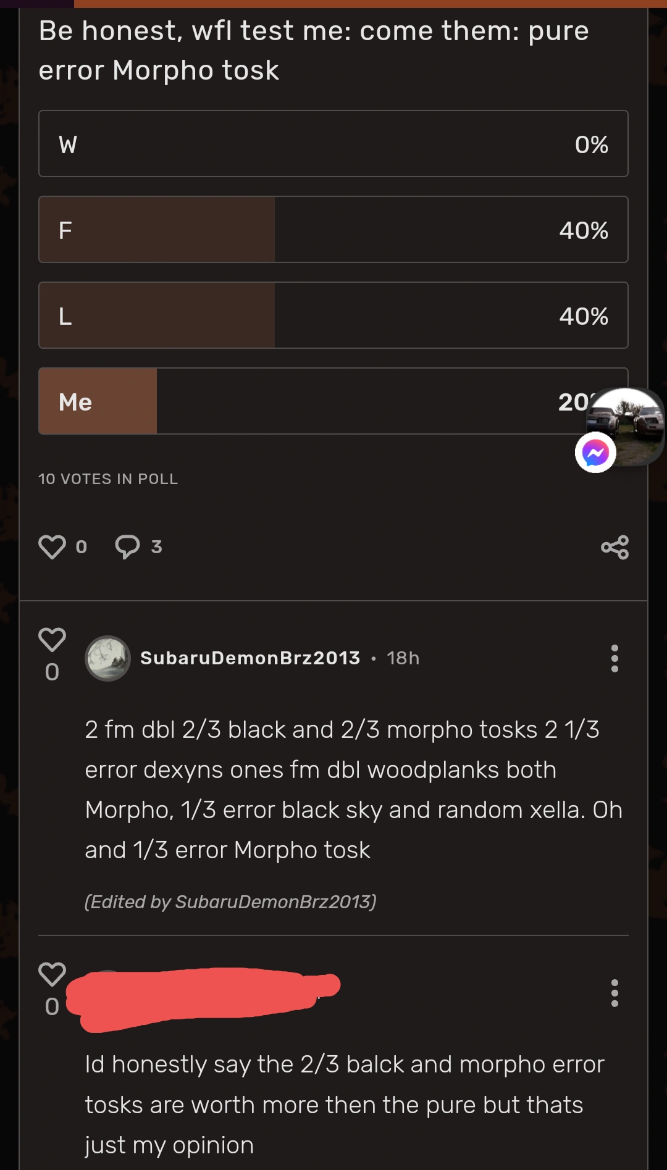This screenshot has height=1170, width=667.
Task: Select the highlighted 'Me' poll option
Action: (x=309, y=401)
